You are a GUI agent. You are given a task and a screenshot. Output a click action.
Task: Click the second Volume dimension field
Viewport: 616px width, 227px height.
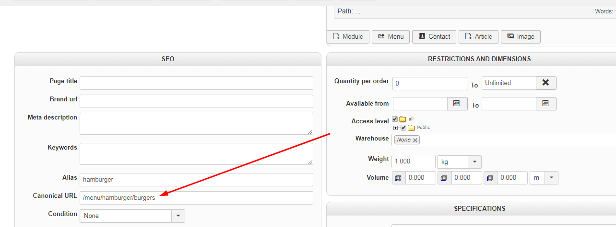[467, 178]
